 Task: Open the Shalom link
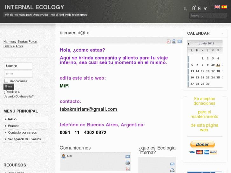click(x=23, y=42)
